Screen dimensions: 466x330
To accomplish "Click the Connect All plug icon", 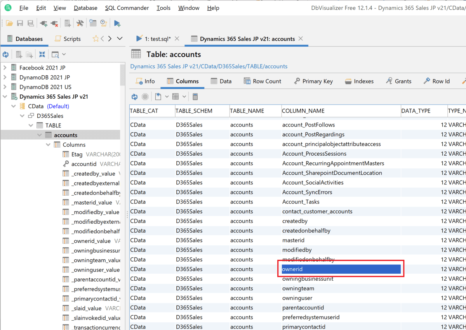I will click(43, 24).
